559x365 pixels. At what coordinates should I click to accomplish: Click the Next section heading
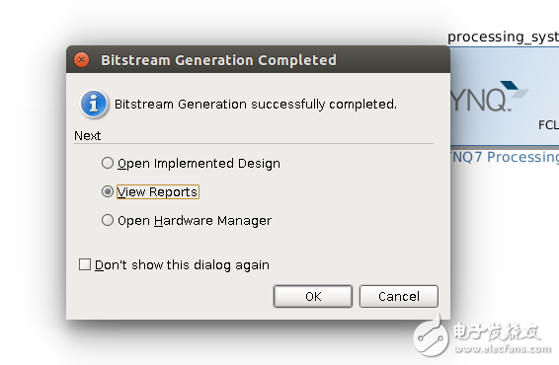click(88, 136)
